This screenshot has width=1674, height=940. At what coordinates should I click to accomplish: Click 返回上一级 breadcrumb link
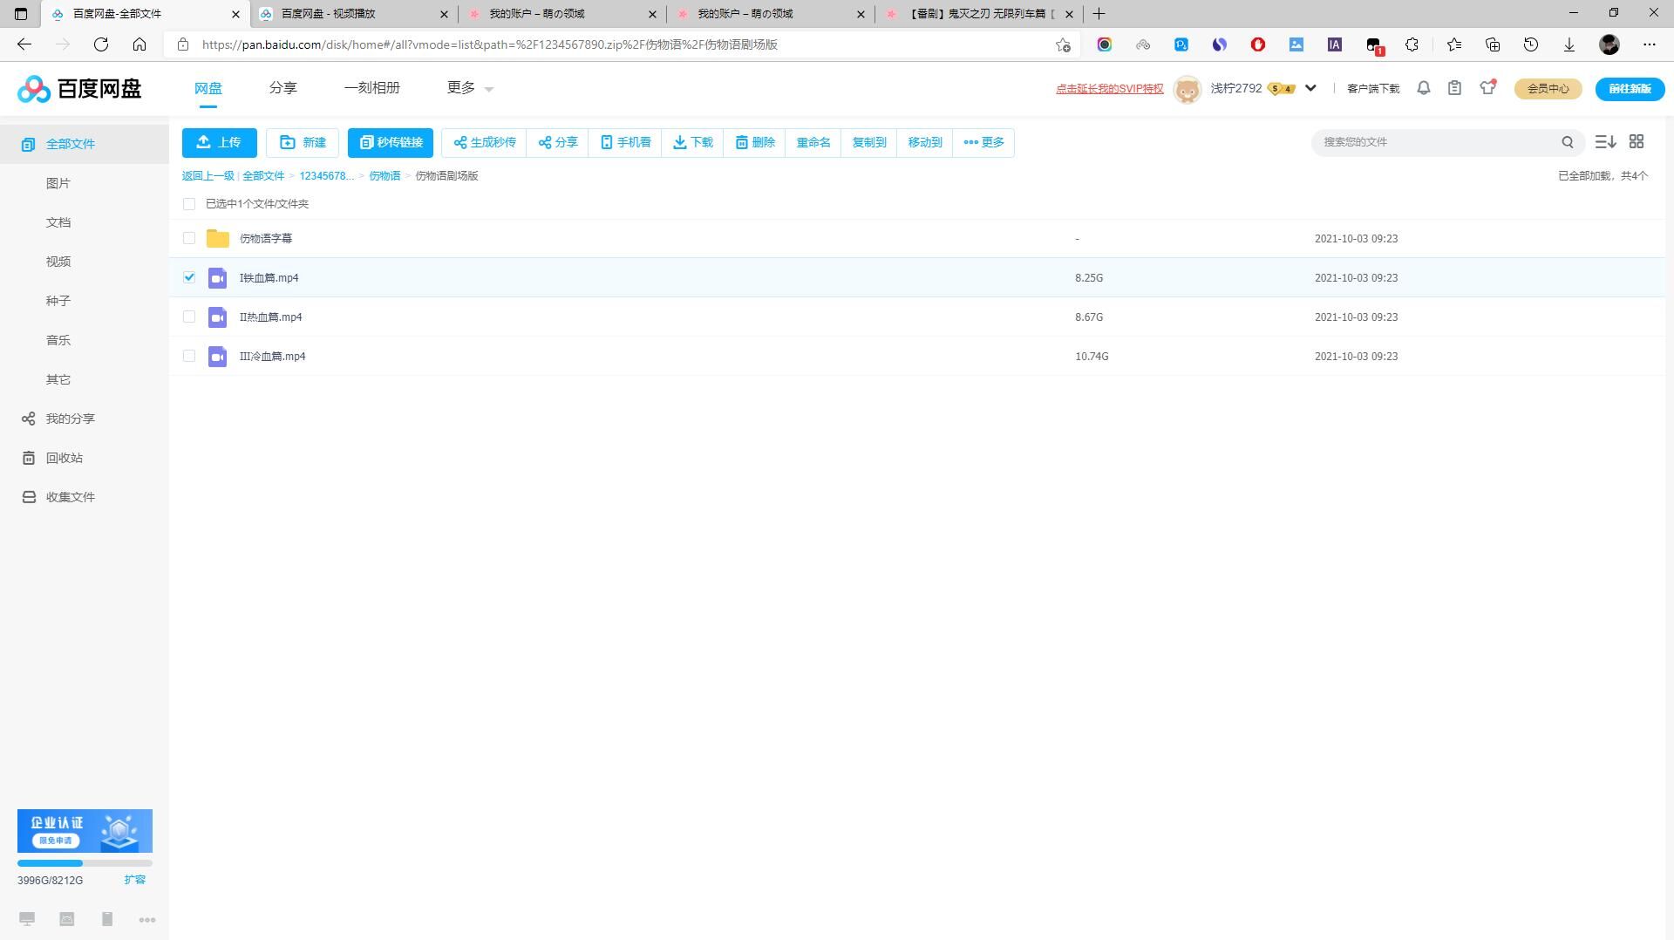pyautogui.click(x=208, y=176)
